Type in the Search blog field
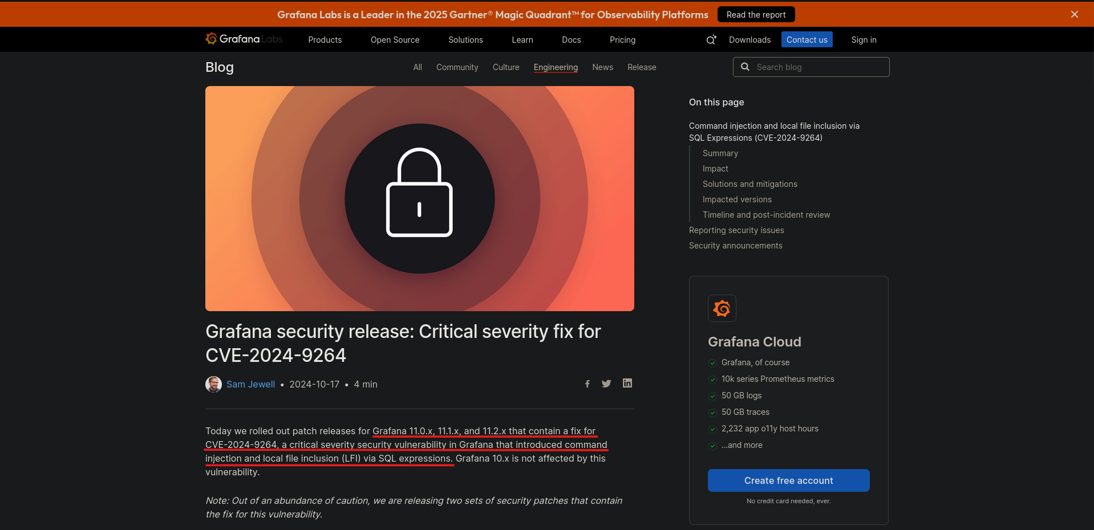Viewport: 1094px width, 530px height. 819,67
